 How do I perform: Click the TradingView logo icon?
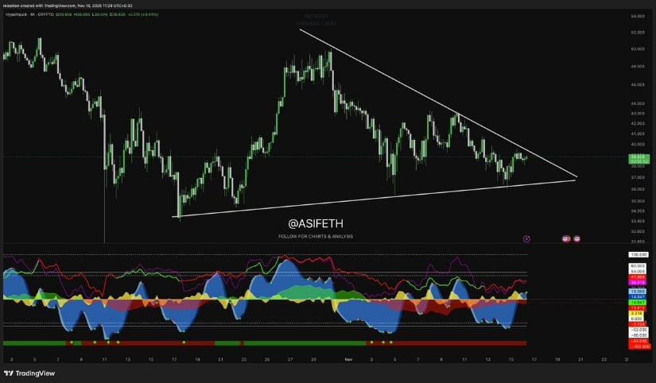point(10,372)
